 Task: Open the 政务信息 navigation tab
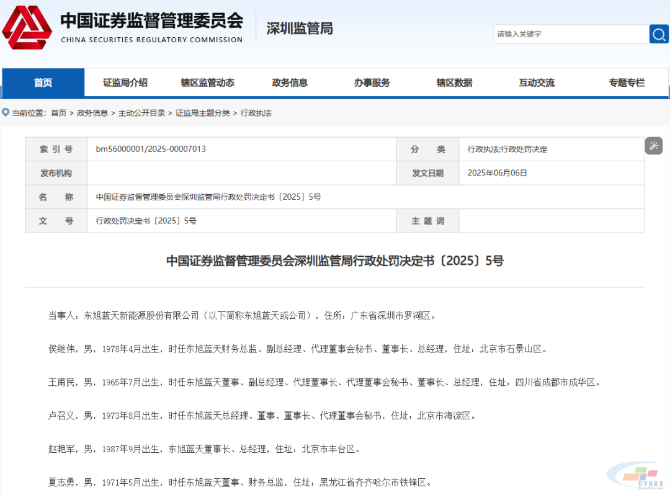click(x=290, y=82)
